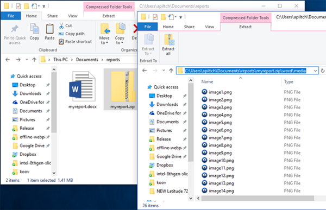Open Dropbox in front window sidebar

click(165, 165)
